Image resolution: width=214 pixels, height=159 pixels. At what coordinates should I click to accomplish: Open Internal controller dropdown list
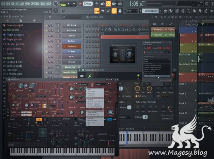(157, 59)
